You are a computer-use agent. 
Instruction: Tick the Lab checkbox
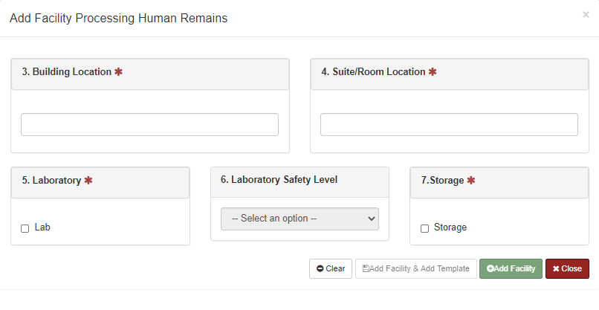25,228
